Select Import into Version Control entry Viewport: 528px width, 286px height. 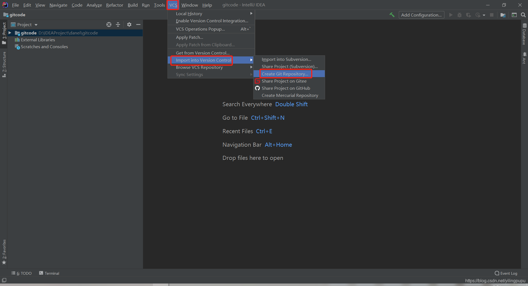pos(211,60)
